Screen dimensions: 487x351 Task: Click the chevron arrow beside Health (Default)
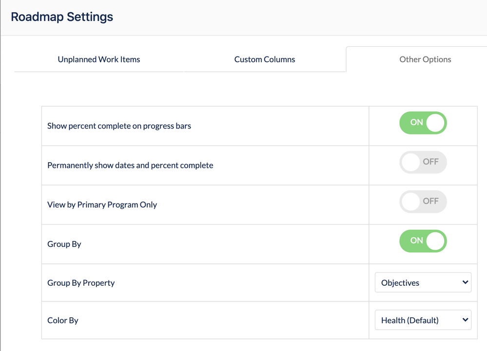pyautogui.click(x=465, y=320)
